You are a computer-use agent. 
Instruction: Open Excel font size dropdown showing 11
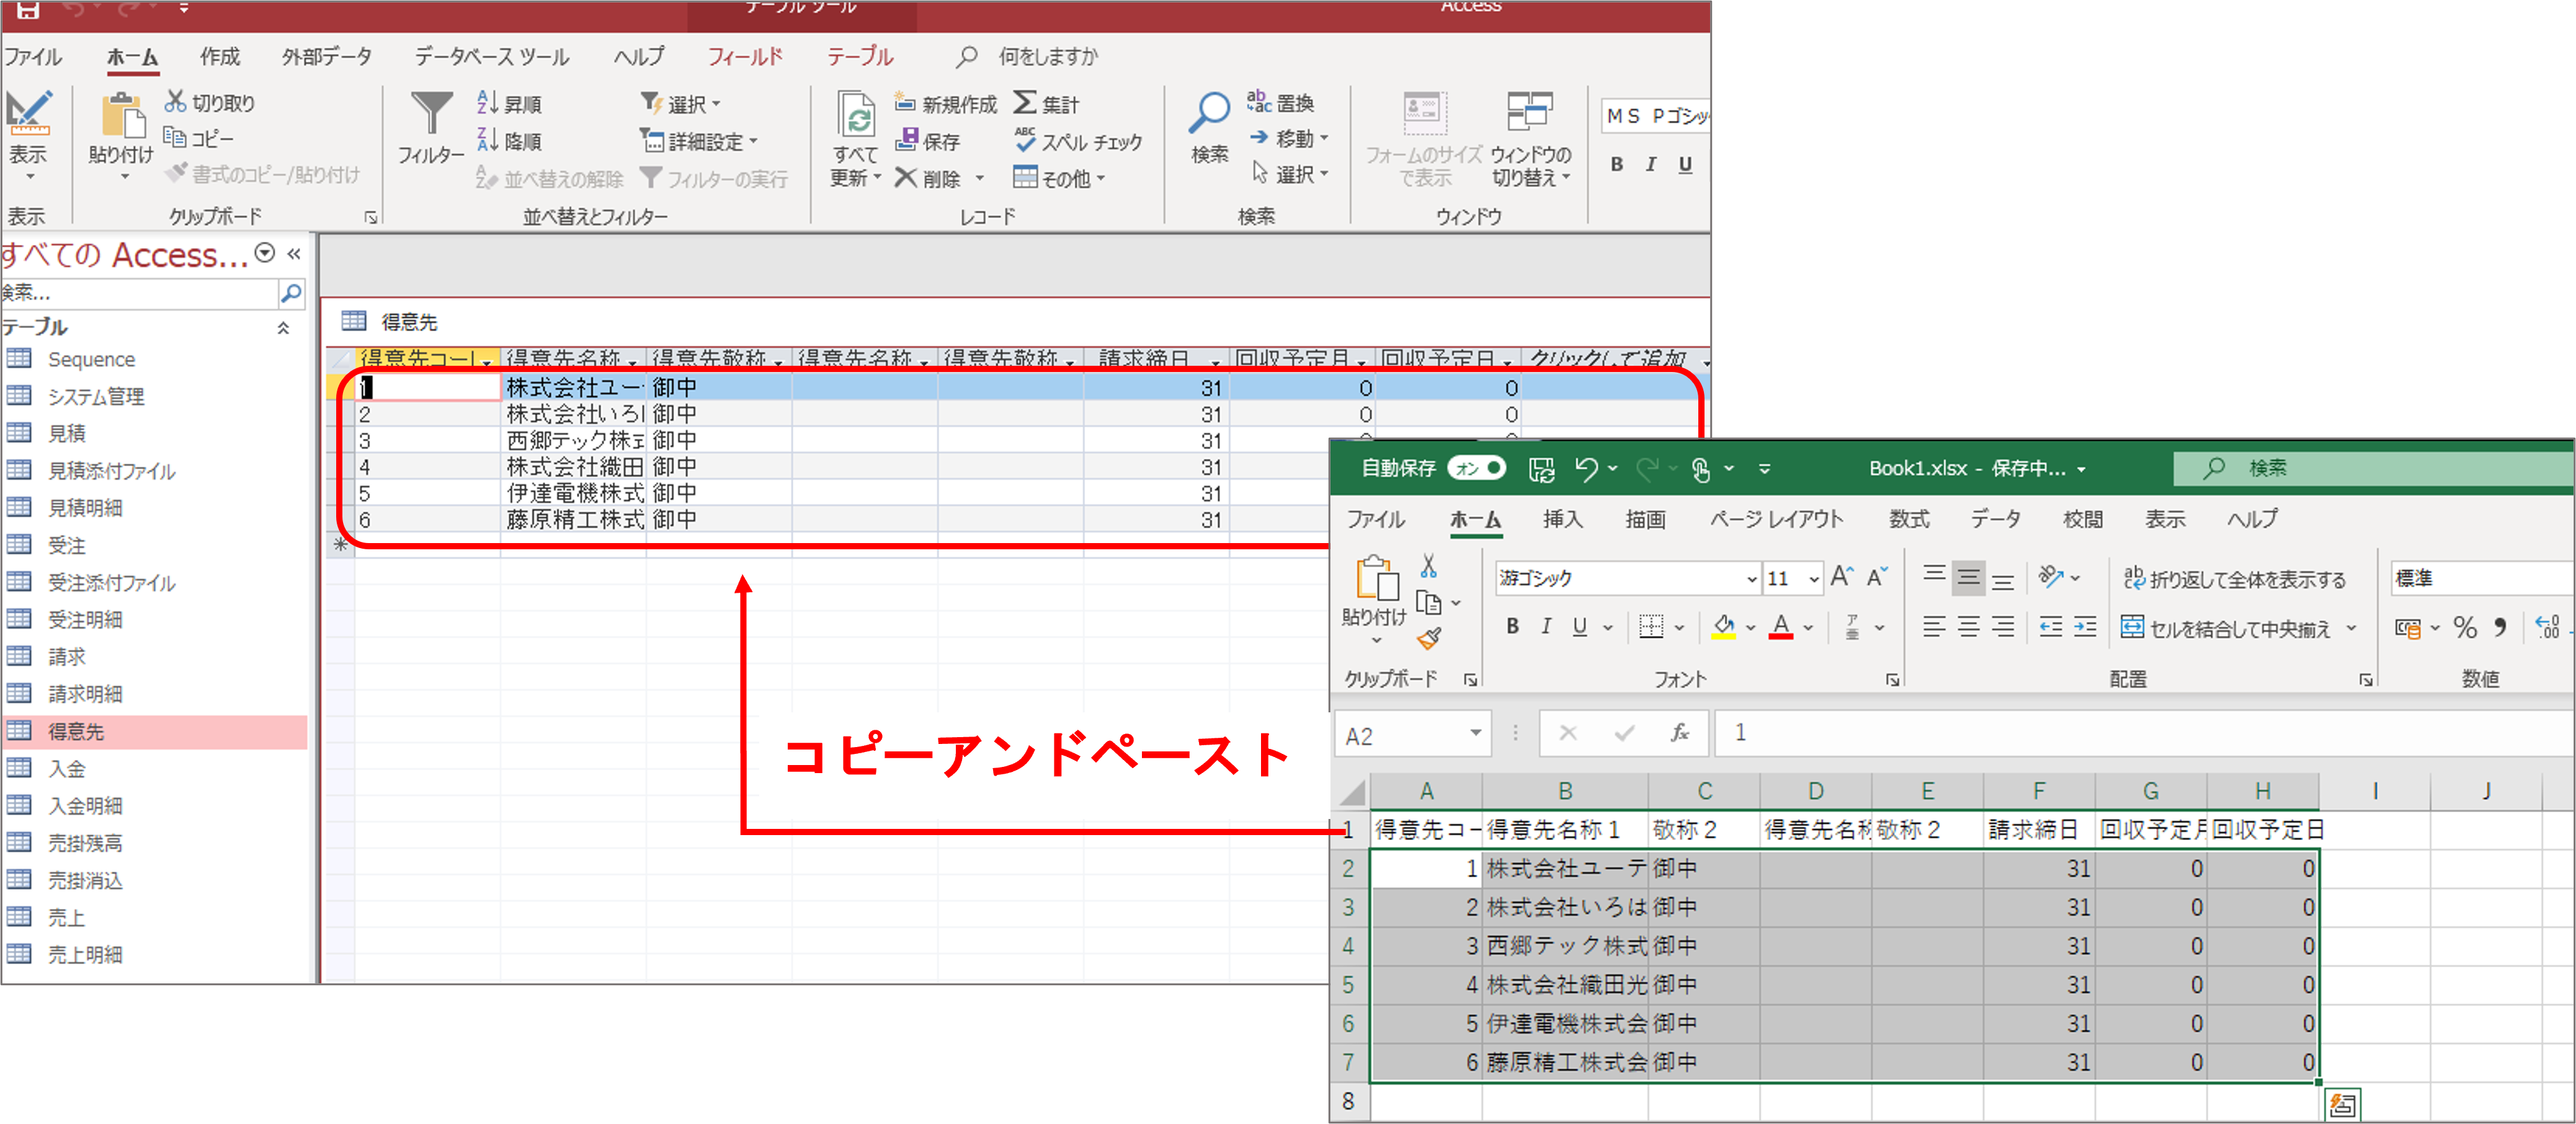1813,578
